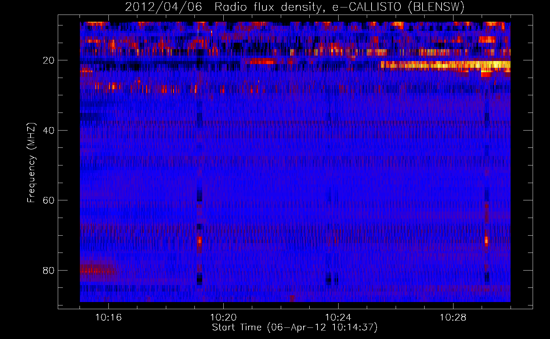Click the '10:20' time tick label

click(x=223, y=317)
